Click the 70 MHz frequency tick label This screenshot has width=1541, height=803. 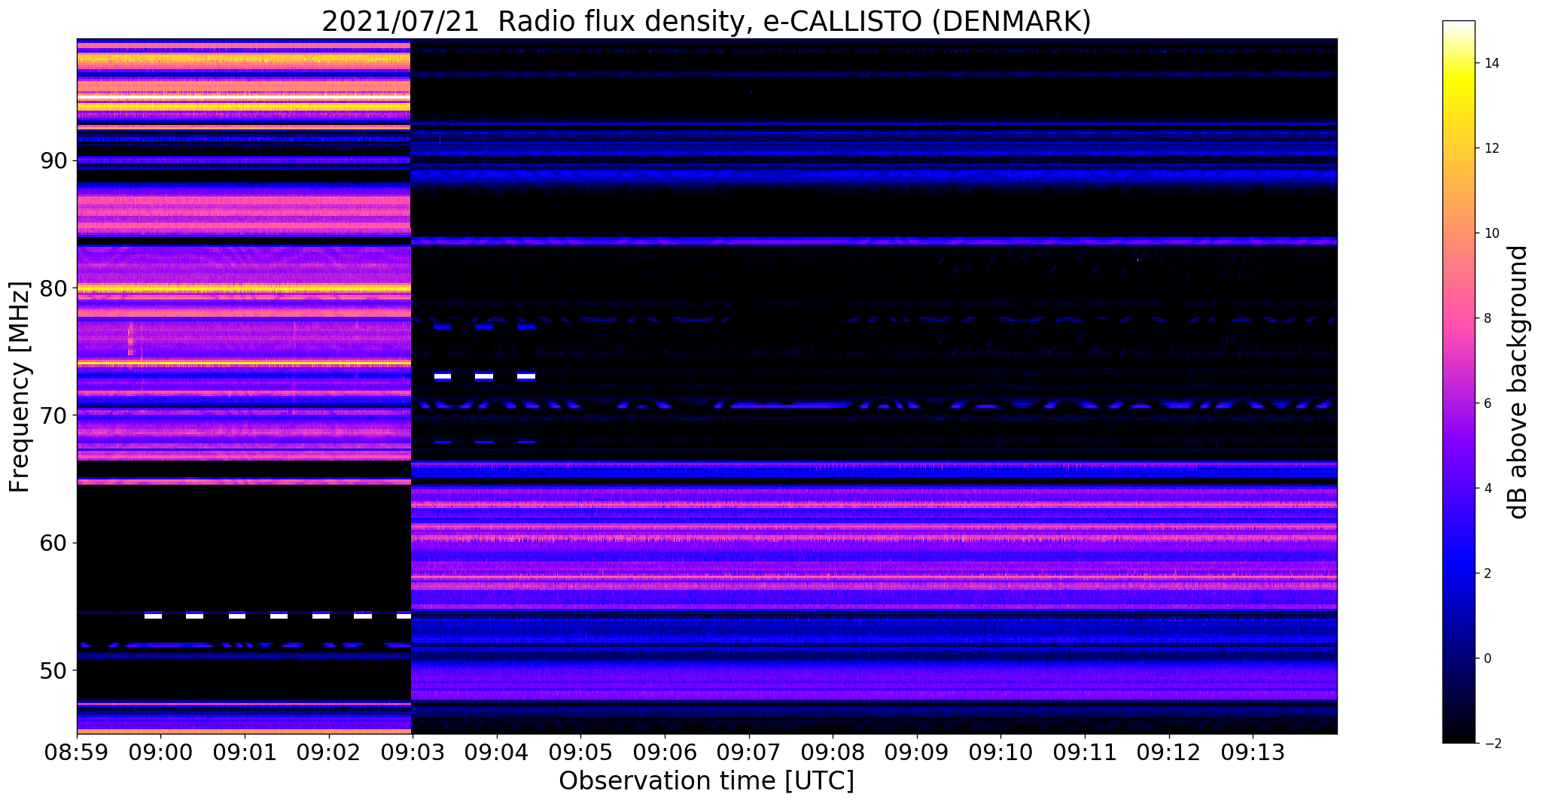[x=52, y=415]
